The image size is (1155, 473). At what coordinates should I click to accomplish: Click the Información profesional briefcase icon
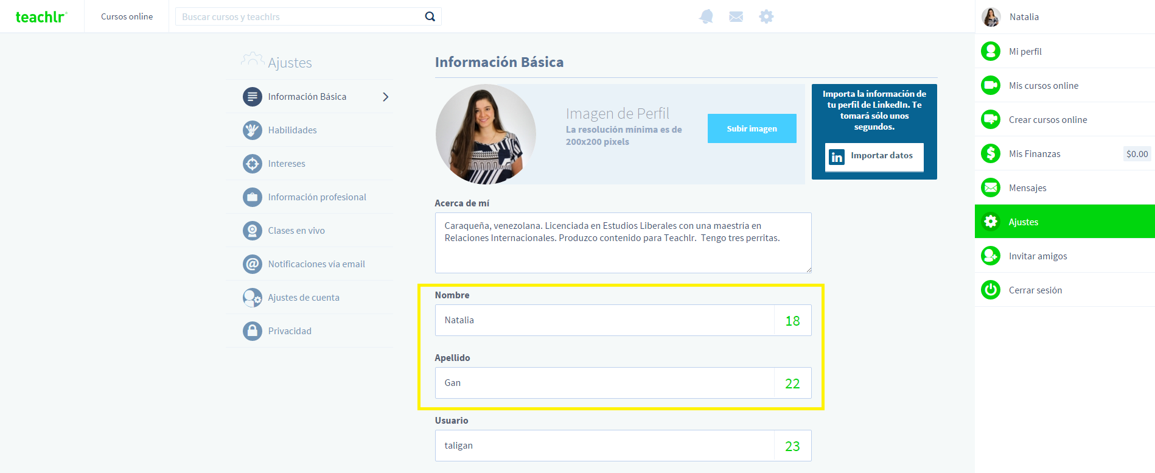click(x=253, y=197)
